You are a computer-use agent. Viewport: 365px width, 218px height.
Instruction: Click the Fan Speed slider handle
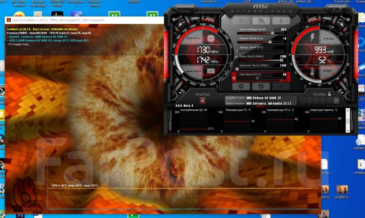pyautogui.click(x=257, y=79)
